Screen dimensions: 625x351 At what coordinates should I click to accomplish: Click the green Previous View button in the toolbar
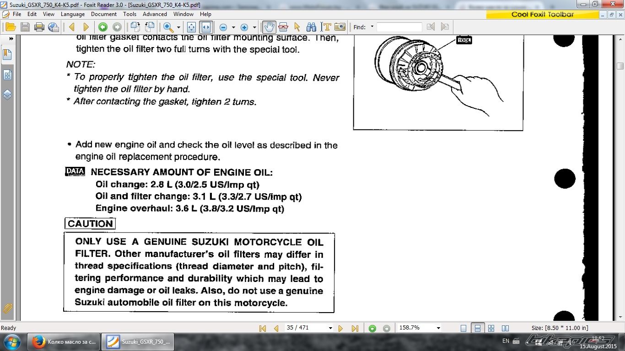pyautogui.click(x=103, y=27)
